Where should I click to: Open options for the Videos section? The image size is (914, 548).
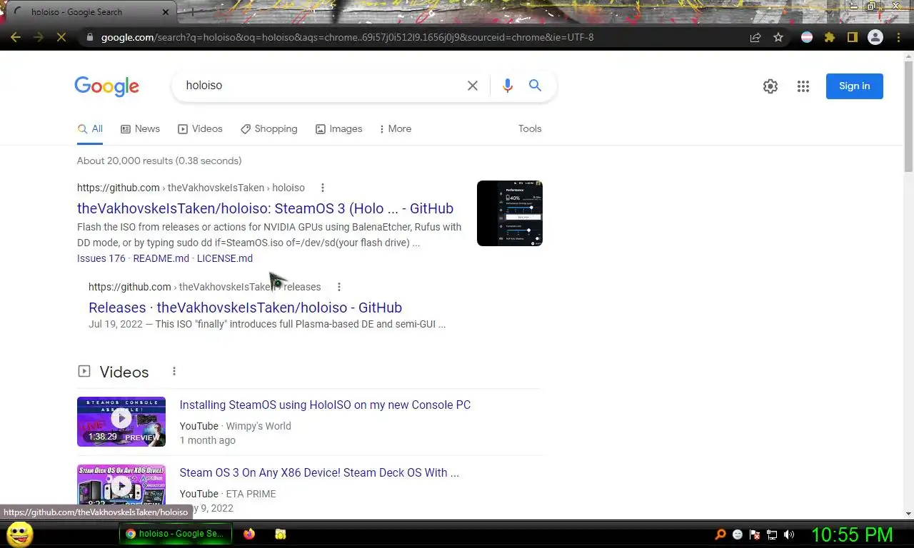coord(174,371)
